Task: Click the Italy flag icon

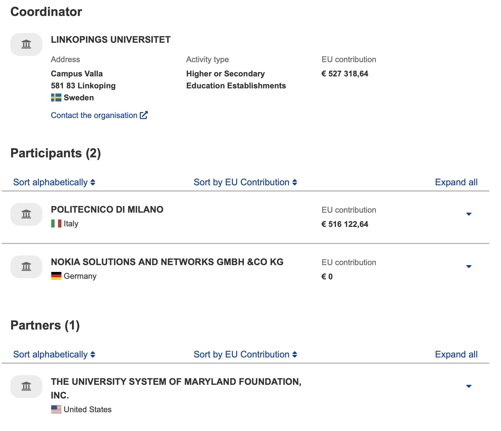Action: click(56, 223)
